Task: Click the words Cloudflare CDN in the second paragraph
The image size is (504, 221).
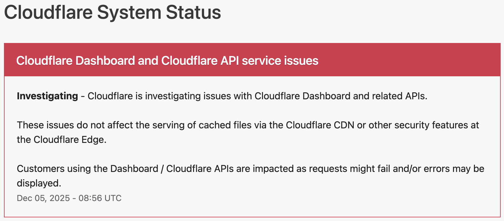Action: 320,125
